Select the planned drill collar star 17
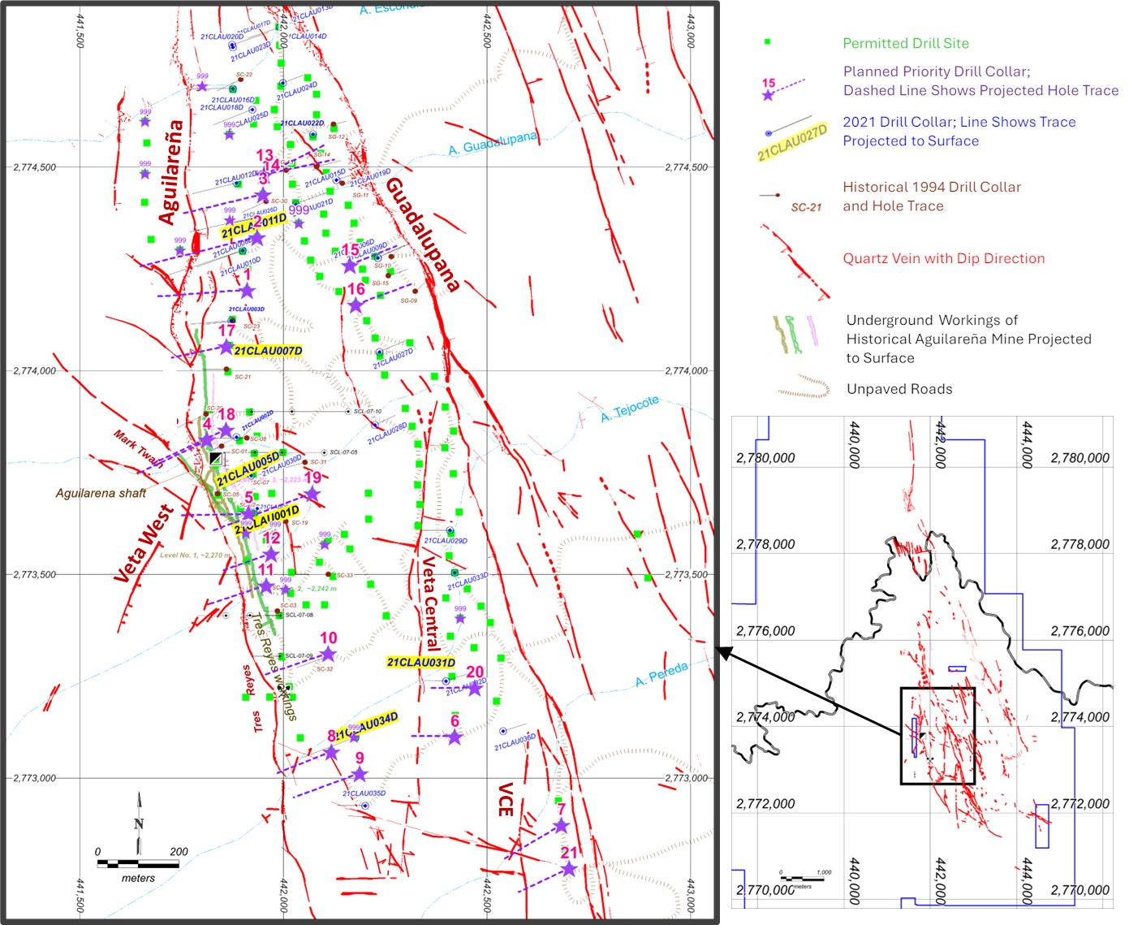This screenshot has width=1129, height=925. point(226,348)
